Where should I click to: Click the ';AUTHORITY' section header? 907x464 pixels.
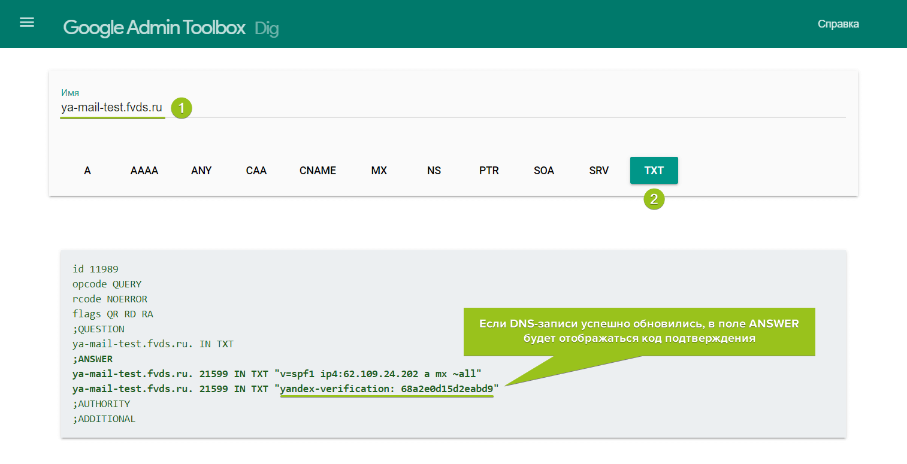pos(101,404)
